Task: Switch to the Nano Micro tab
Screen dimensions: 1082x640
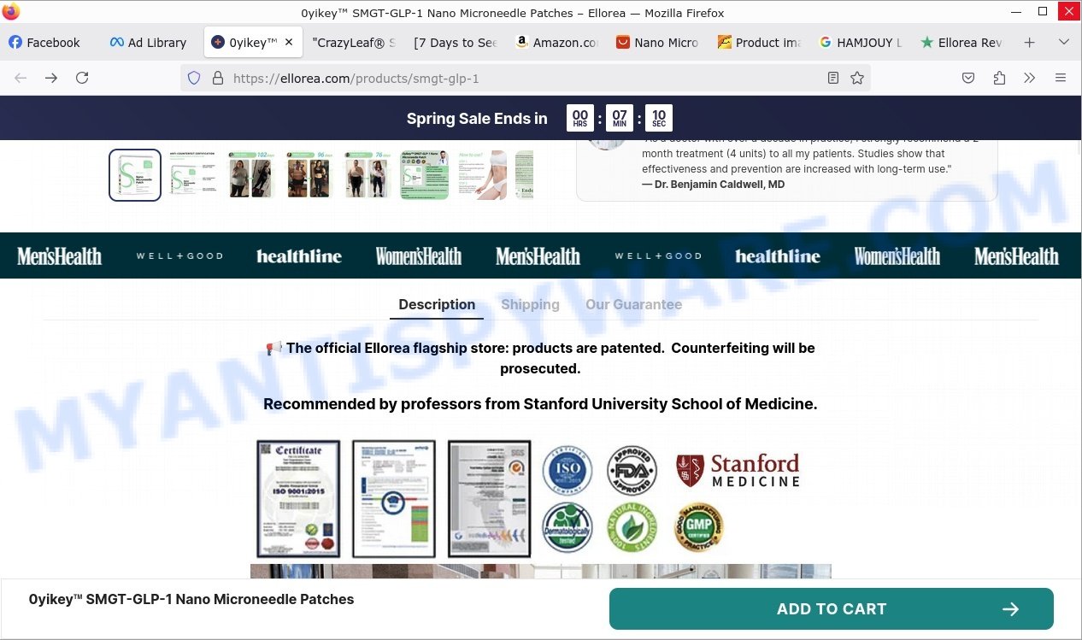Action: (657, 42)
